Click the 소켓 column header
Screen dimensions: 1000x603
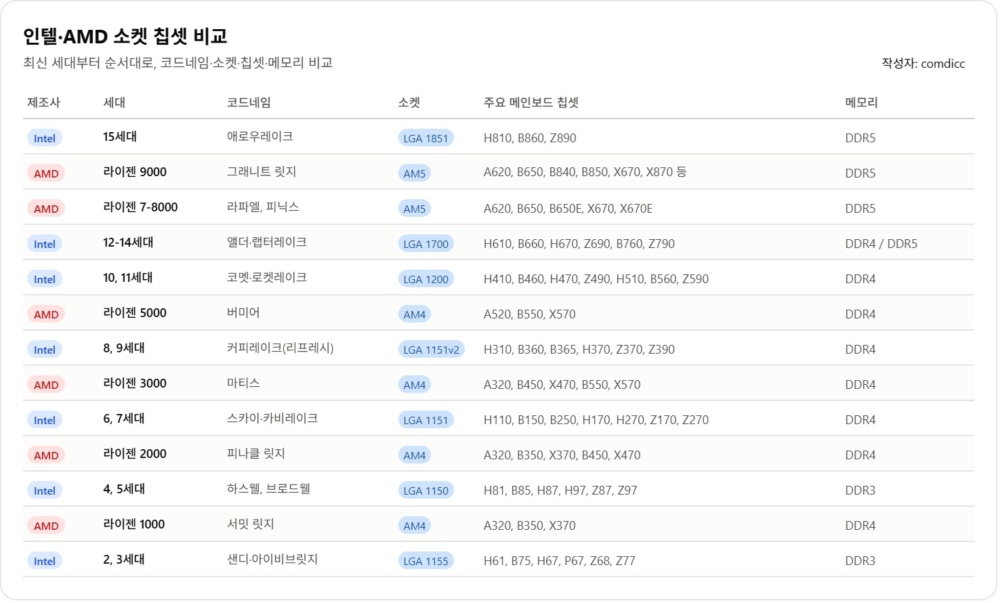click(x=409, y=102)
